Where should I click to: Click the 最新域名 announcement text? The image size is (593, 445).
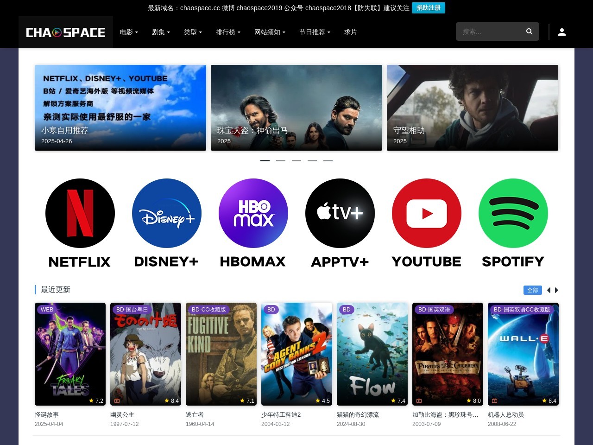pyautogui.click(x=278, y=8)
